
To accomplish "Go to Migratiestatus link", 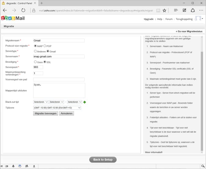I will tap(189, 31).
